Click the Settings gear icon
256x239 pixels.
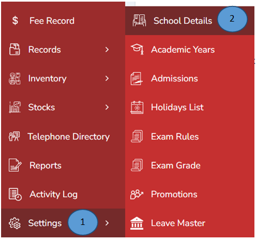[15, 223]
